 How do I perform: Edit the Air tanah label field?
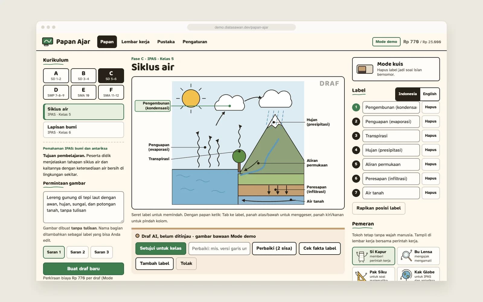pos(391,193)
